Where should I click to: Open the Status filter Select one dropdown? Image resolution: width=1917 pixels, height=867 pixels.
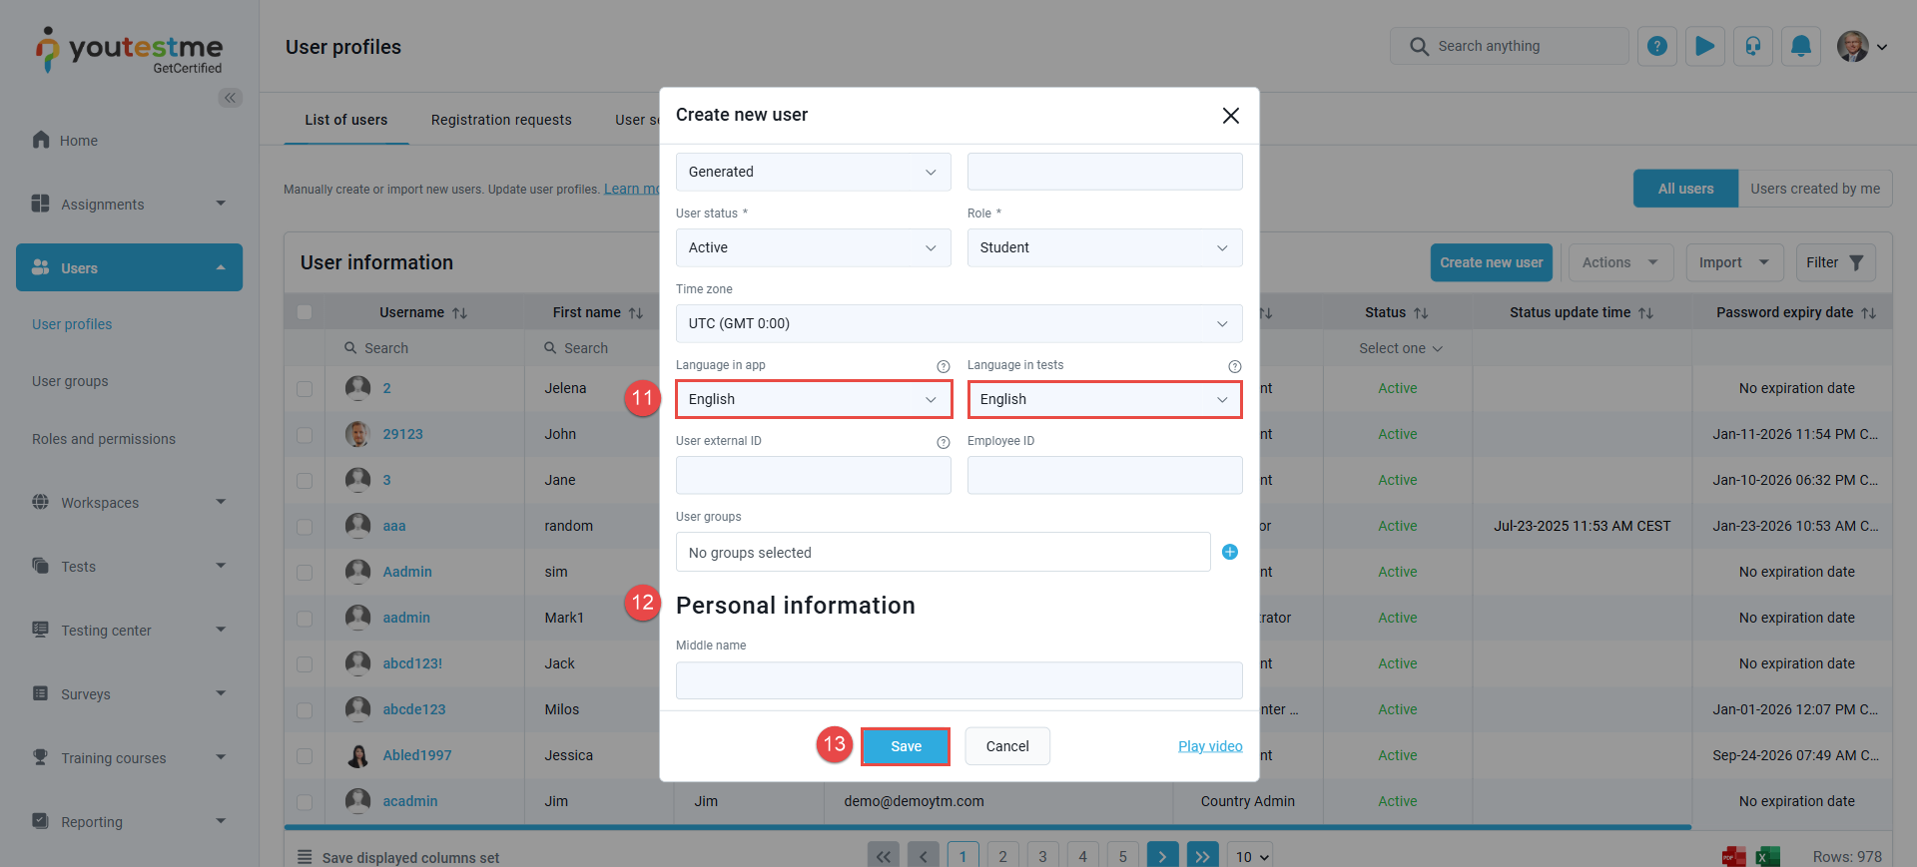pos(1401,348)
